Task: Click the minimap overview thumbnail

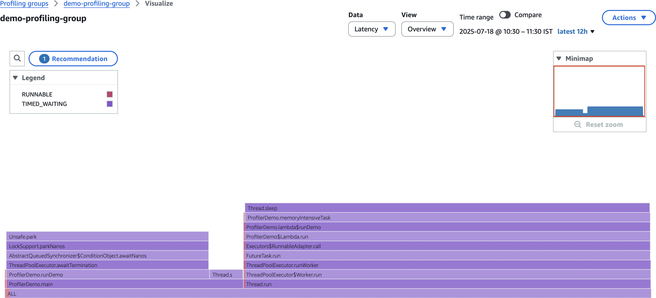Action: click(599, 91)
